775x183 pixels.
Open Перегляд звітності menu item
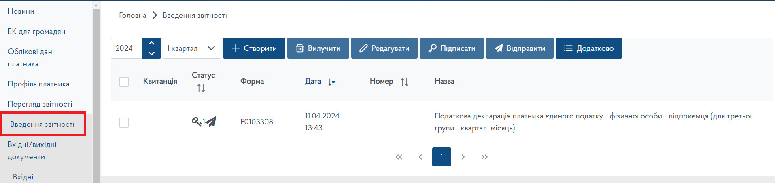(x=40, y=104)
